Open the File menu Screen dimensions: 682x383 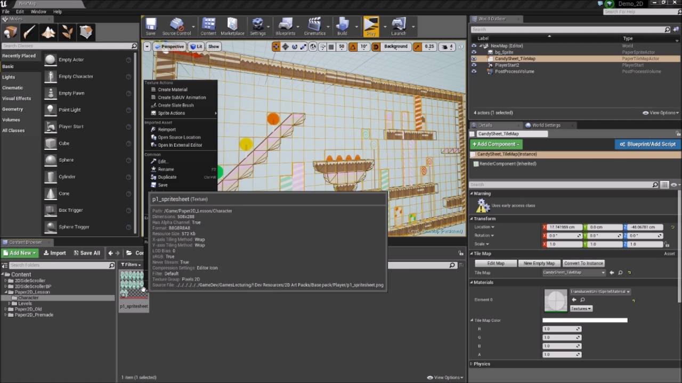[x=6, y=11]
